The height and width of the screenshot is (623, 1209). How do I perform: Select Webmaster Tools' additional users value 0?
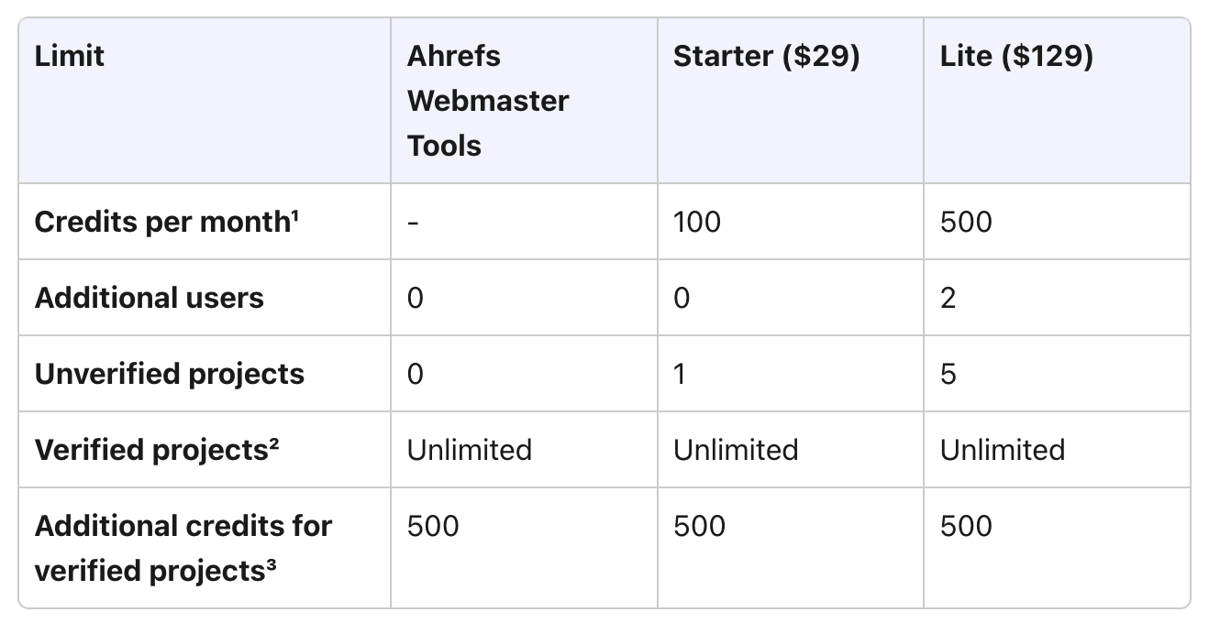click(x=416, y=299)
